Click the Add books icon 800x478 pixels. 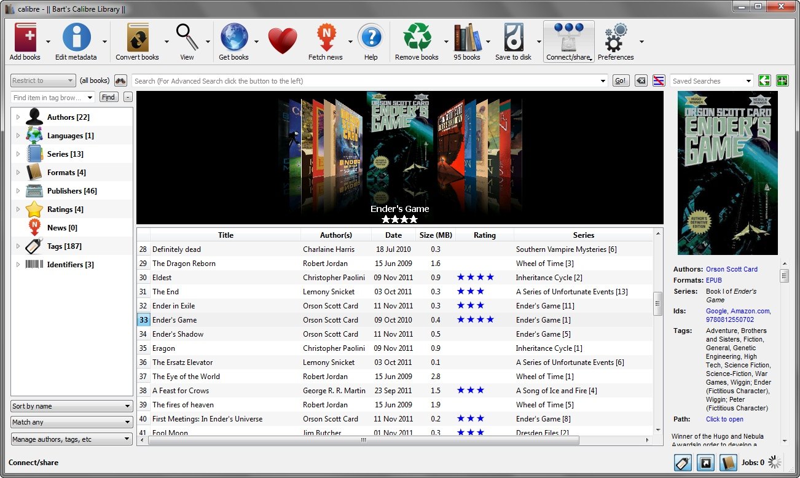(x=25, y=37)
